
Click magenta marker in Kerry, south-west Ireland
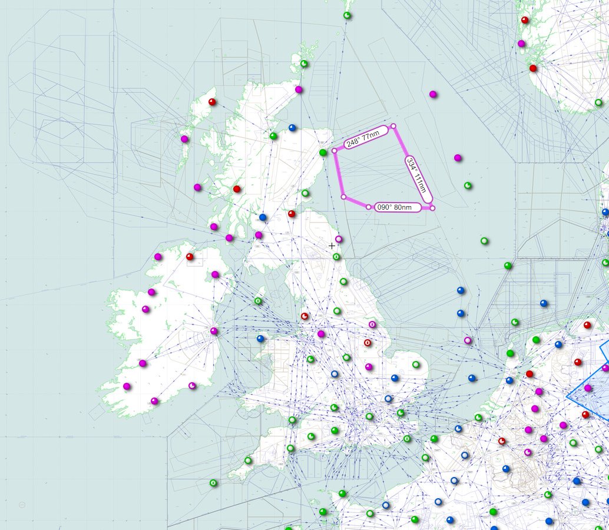point(127,386)
